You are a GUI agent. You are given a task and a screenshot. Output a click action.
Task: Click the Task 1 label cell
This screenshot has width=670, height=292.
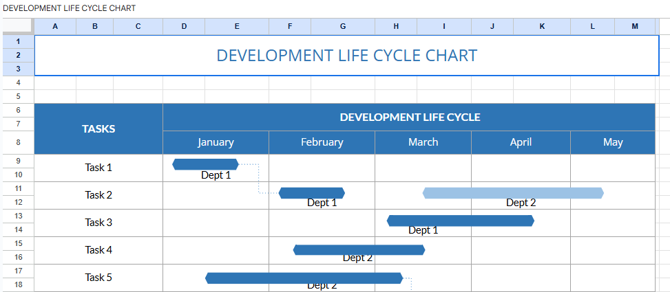(98, 168)
